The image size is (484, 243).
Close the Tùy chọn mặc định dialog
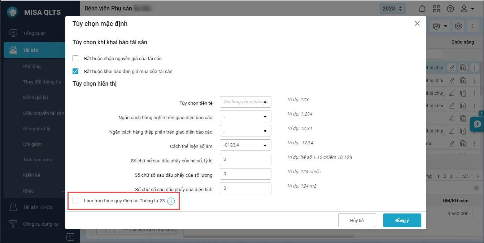(417, 23)
